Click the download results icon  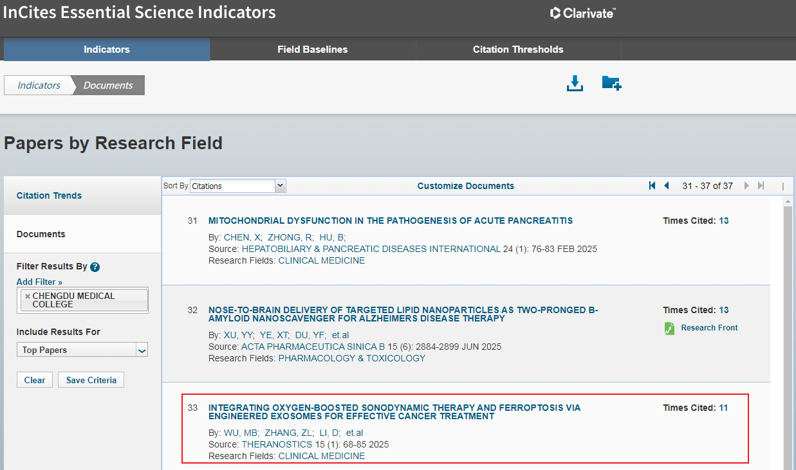tap(575, 84)
